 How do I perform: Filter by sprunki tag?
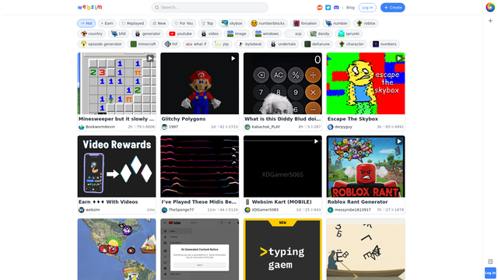(349, 33)
